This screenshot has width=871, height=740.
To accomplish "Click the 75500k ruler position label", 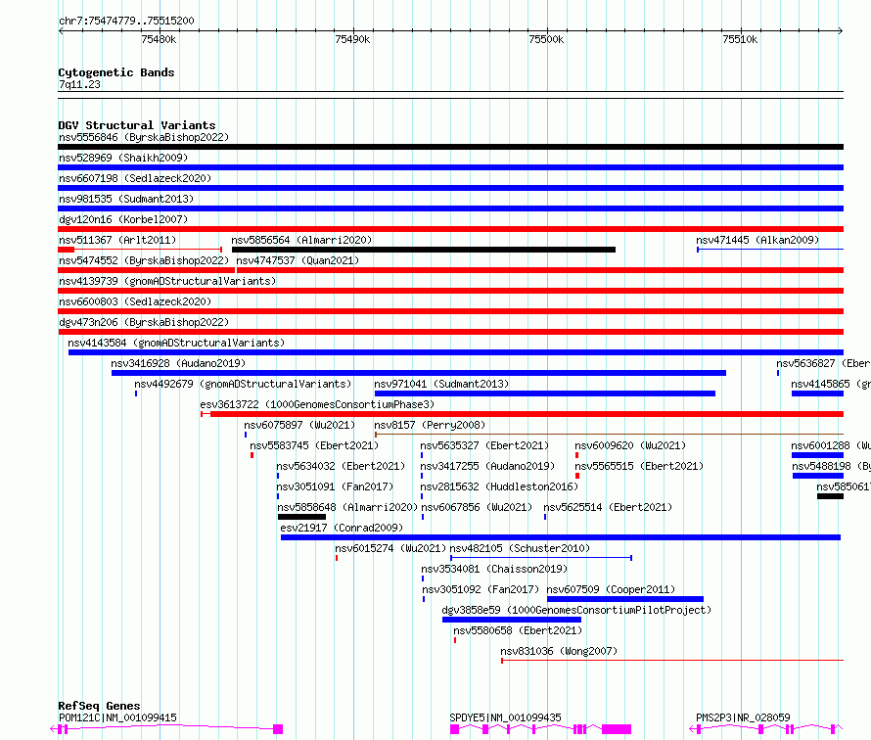I will pos(546,39).
